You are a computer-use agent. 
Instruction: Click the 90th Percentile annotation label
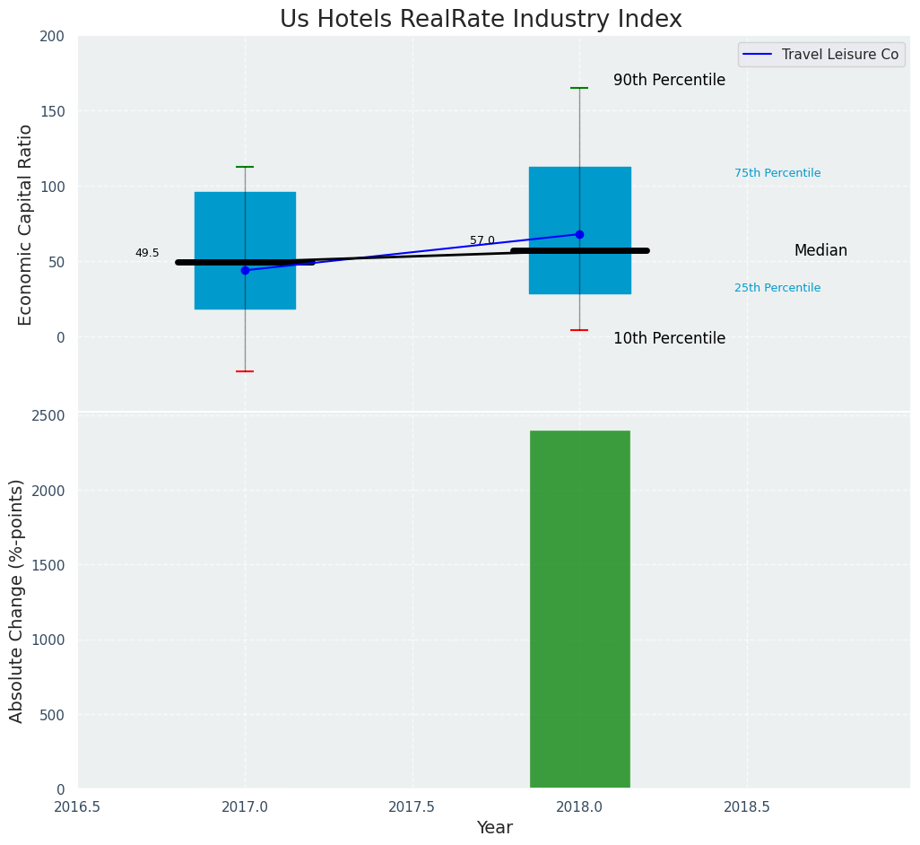click(669, 80)
